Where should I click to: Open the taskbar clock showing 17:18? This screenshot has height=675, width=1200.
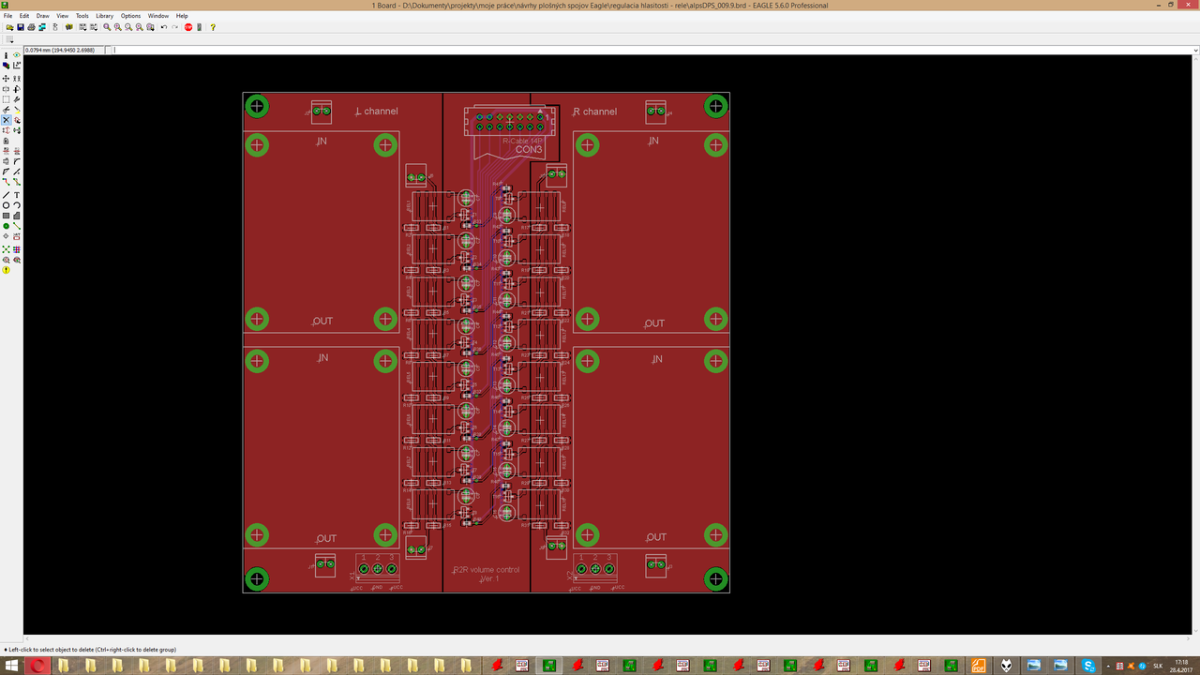pyautogui.click(x=1181, y=666)
